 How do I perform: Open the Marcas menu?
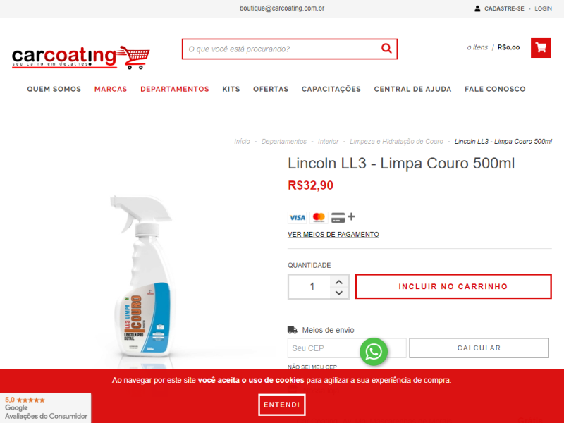[111, 89]
